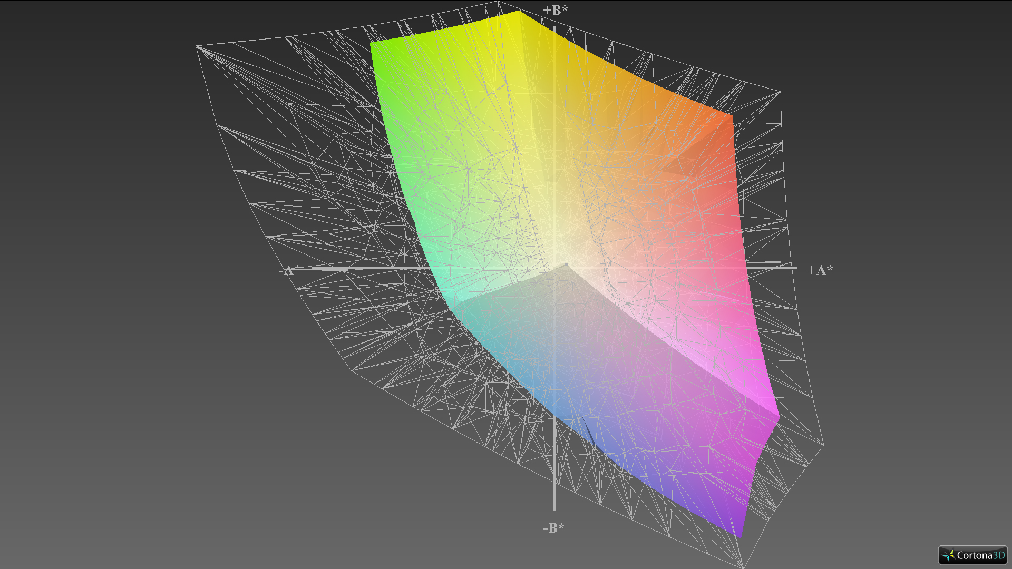The height and width of the screenshot is (569, 1012).
Task: Click the white point at gamut center
Action: pos(566,265)
